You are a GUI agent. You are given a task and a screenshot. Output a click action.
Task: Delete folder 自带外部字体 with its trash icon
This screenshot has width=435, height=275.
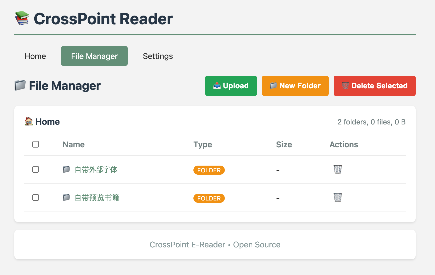coord(338,169)
